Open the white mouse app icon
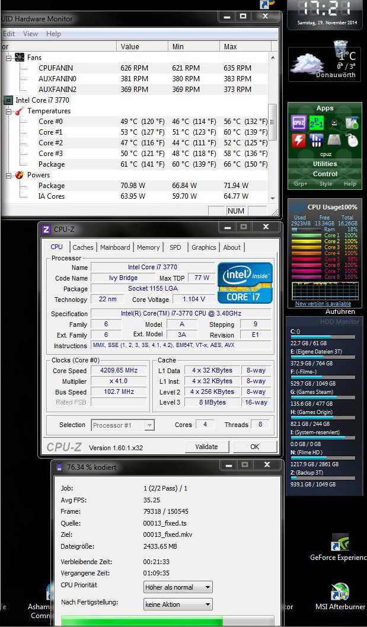This screenshot has height=627, width=367. 352,140
